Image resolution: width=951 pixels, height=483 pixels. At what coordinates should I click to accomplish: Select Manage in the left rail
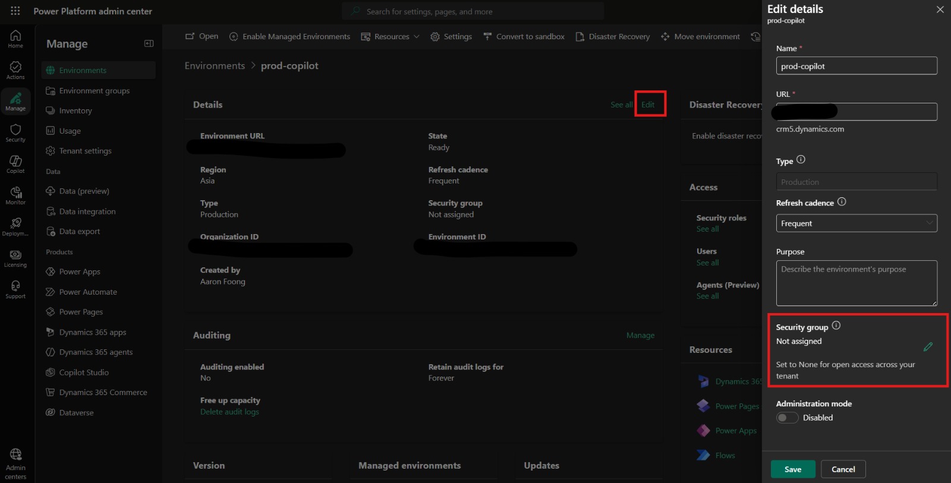coord(15,102)
